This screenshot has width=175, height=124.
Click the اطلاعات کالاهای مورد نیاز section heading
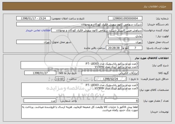pyautogui.click(x=152, y=58)
